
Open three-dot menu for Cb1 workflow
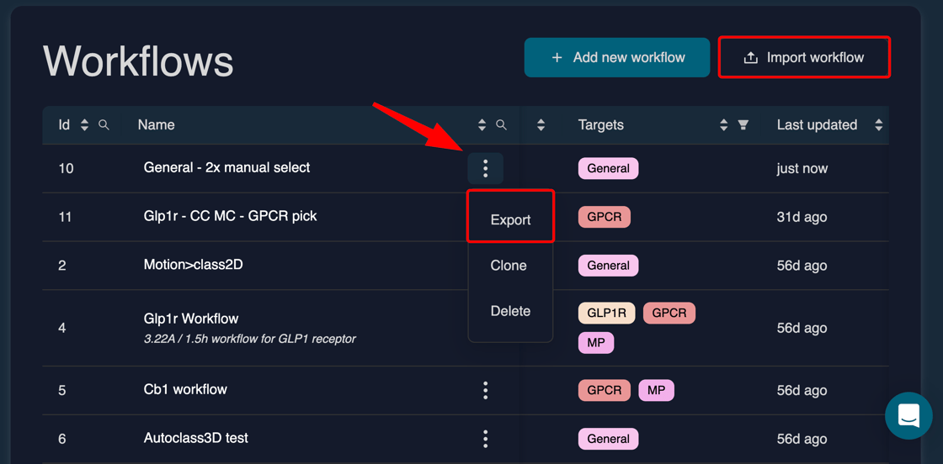pyautogui.click(x=485, y=390)
